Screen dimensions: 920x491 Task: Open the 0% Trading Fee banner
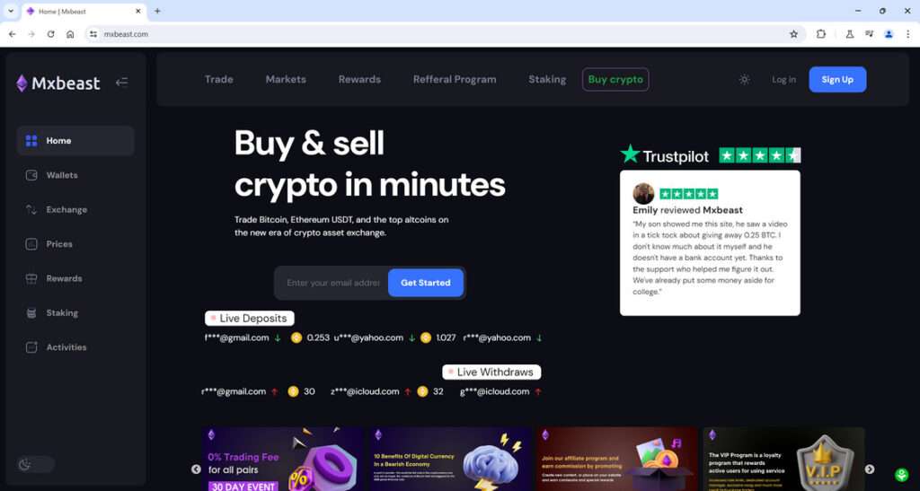[x=283, y=459]
